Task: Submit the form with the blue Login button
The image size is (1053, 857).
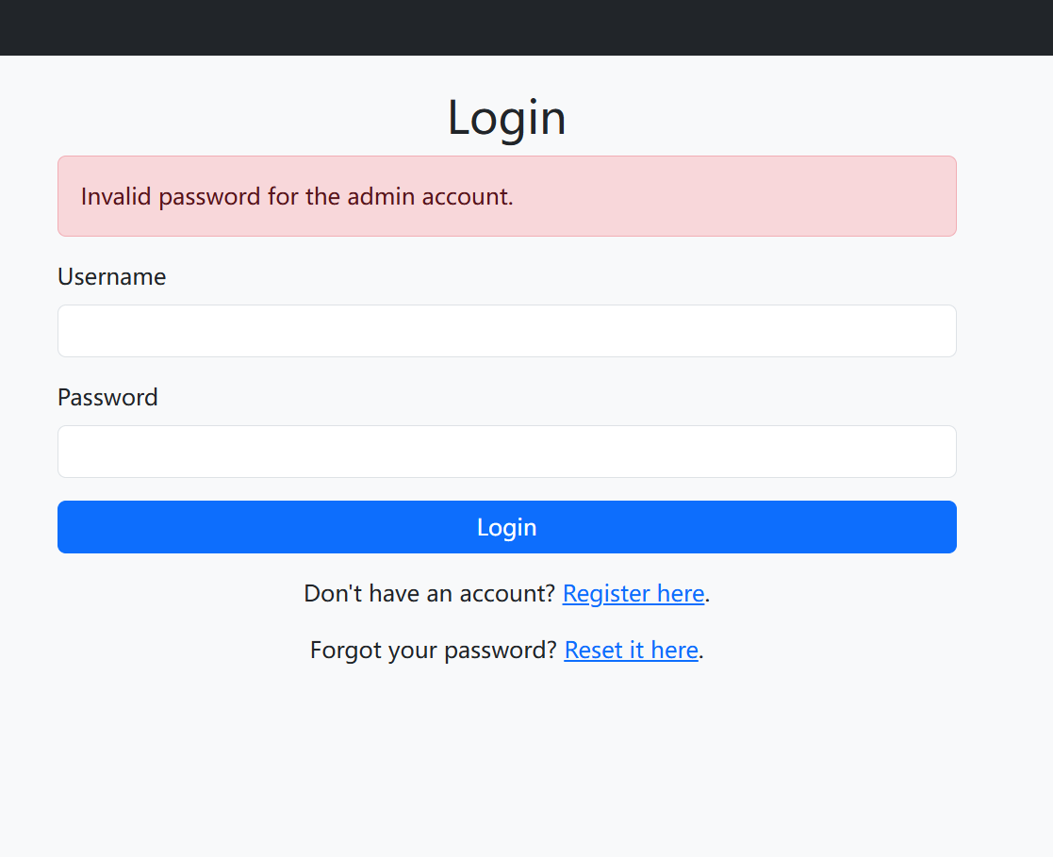Action: tap(507, 527)
